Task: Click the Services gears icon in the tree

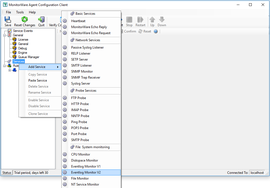Action: (10, 61)
